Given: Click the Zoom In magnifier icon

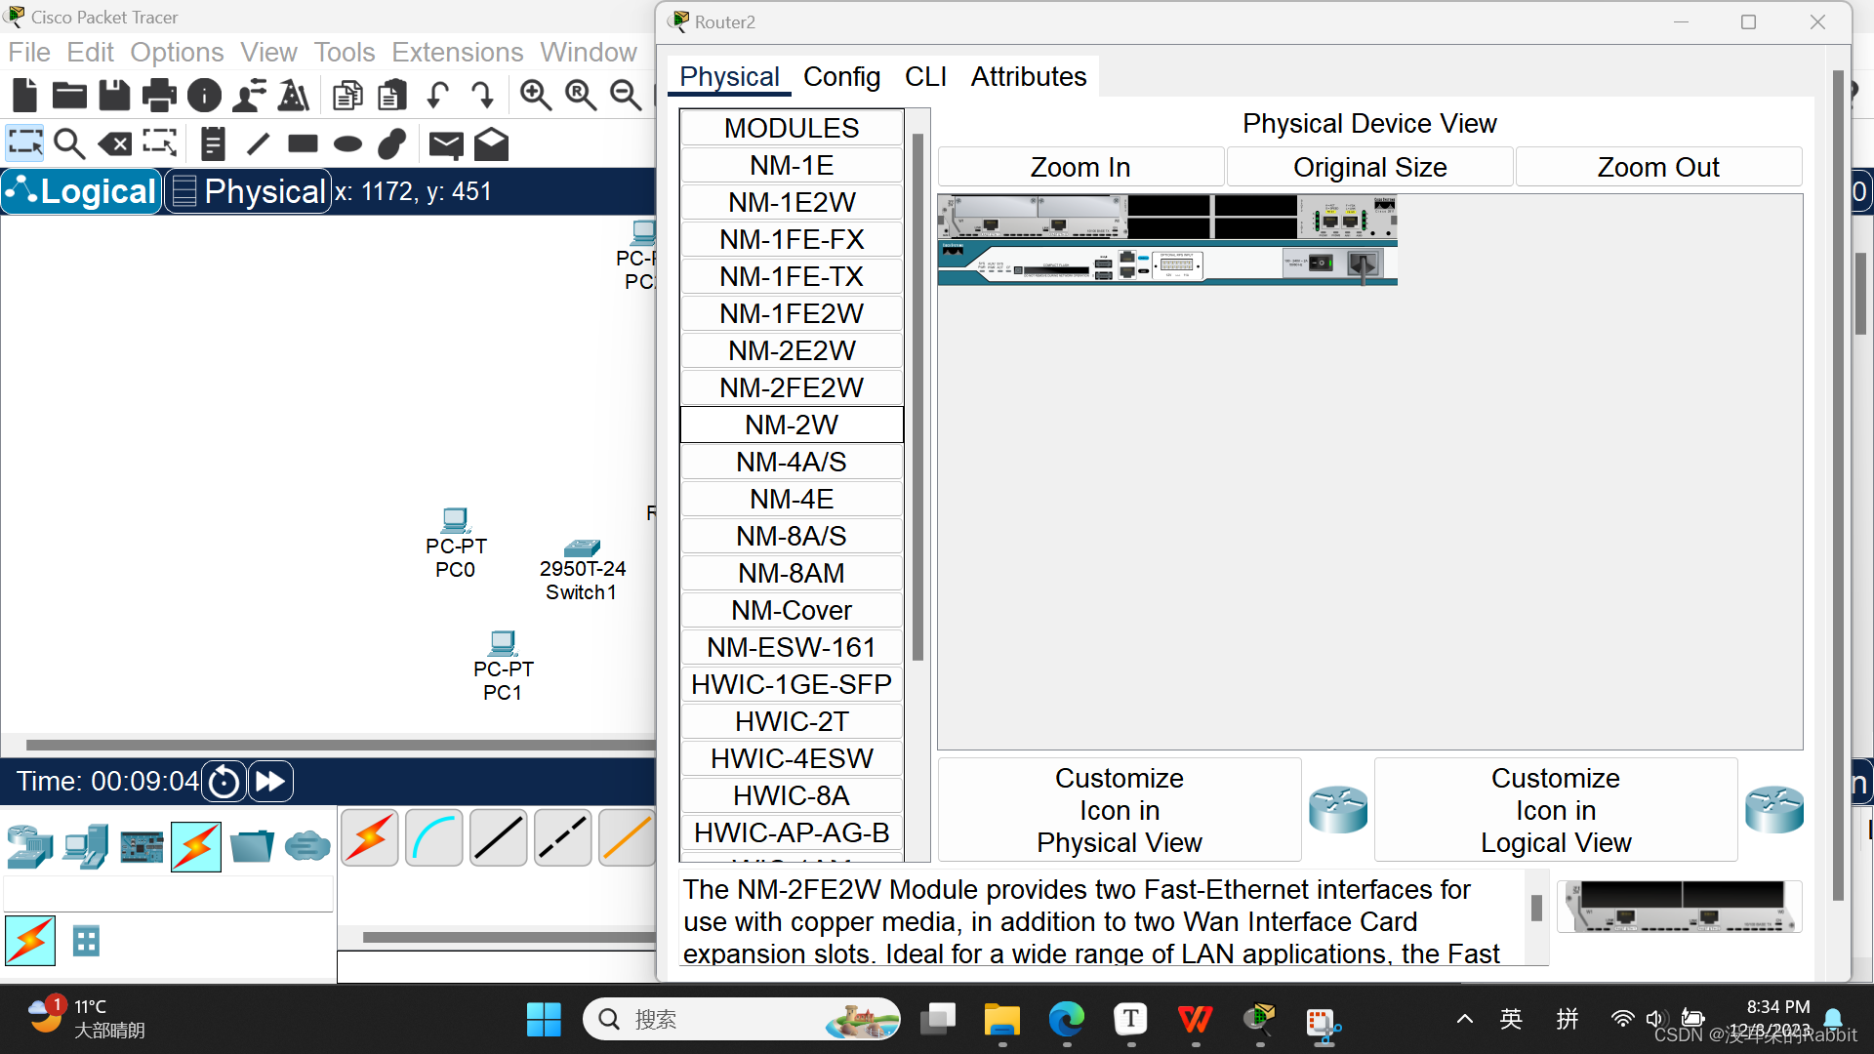Looking at the screenshot, I should [536, 95].
